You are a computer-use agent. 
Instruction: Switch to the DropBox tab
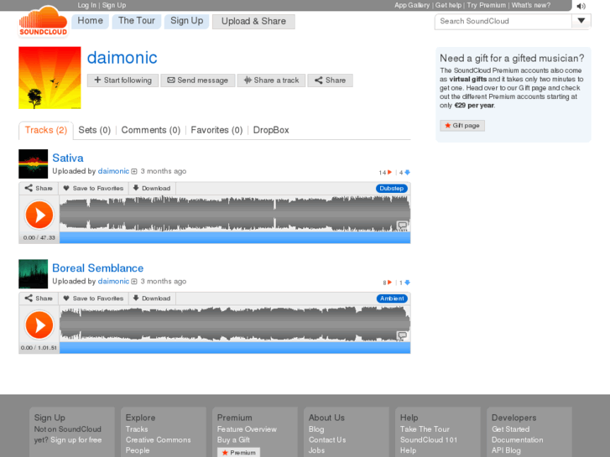click(271, 130)
